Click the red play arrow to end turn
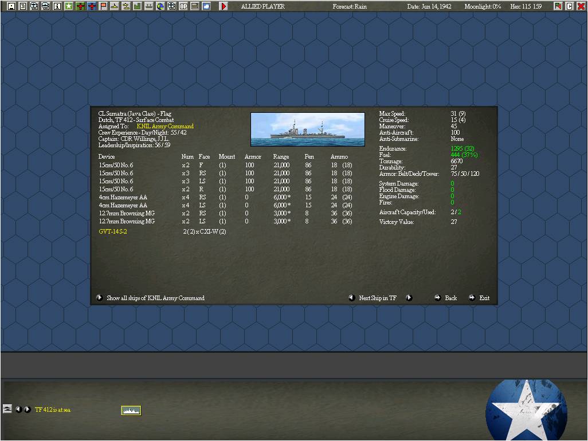Screen dimensions: 588x441 coord(223,6)
